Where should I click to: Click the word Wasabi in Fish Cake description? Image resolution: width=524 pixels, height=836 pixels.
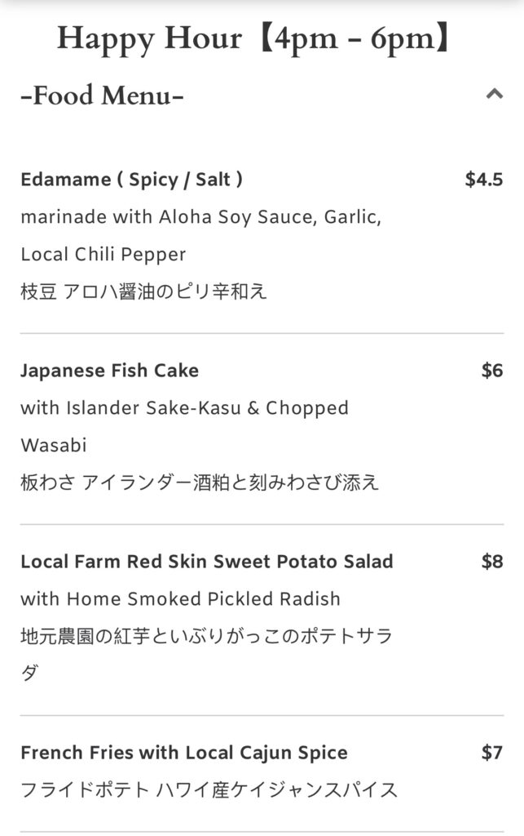click(x=54, y=445)
